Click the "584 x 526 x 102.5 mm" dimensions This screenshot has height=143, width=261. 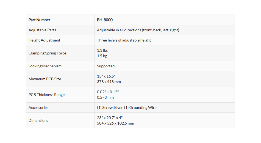click(x=115, y=123)
